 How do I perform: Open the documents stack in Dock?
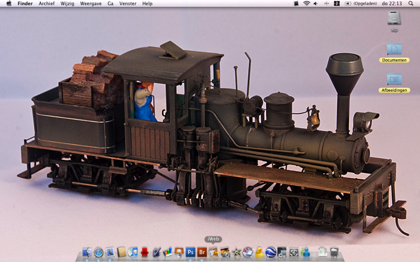323,252
